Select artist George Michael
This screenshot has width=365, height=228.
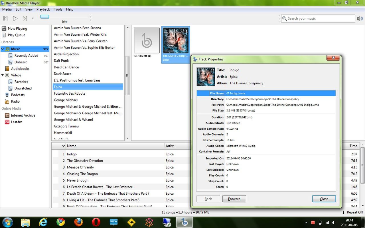coord(88,100)
